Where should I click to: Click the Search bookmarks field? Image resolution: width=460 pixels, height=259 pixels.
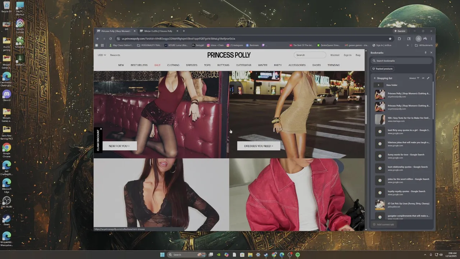402,61
